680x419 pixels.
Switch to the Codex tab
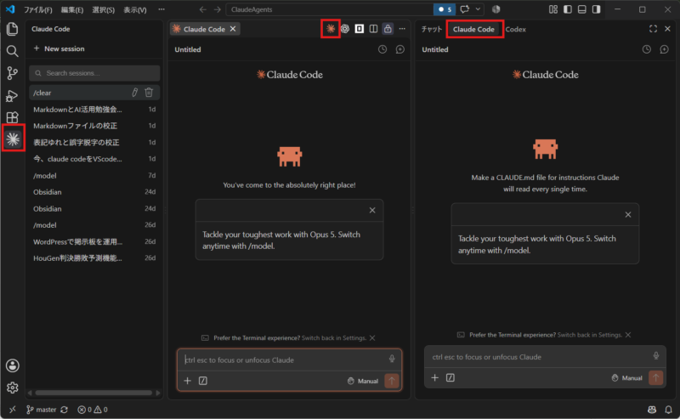[x=516, y=29]
